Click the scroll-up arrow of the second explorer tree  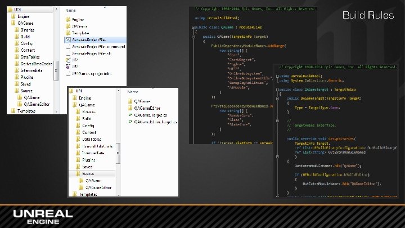(118, 91)
